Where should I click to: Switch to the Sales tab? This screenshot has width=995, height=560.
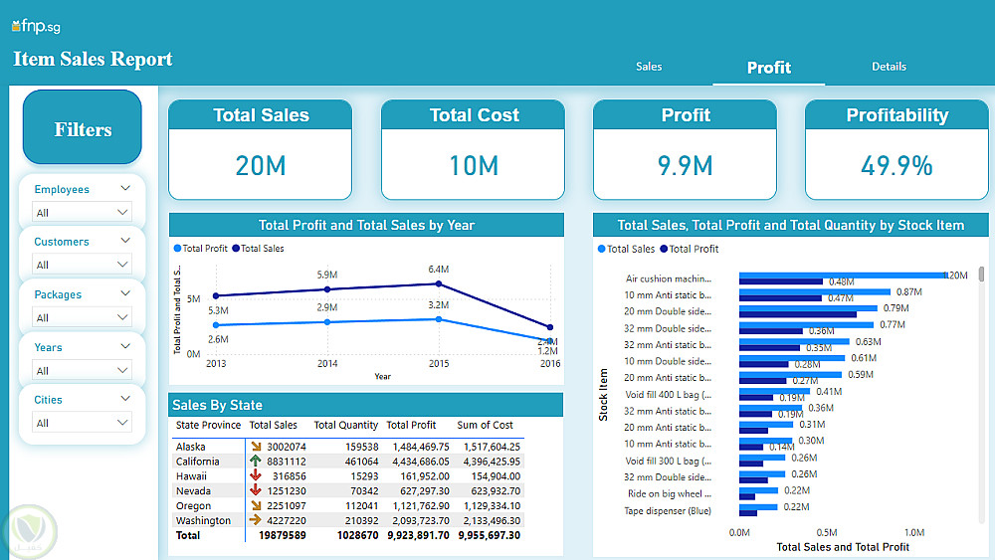click(649, 67)
